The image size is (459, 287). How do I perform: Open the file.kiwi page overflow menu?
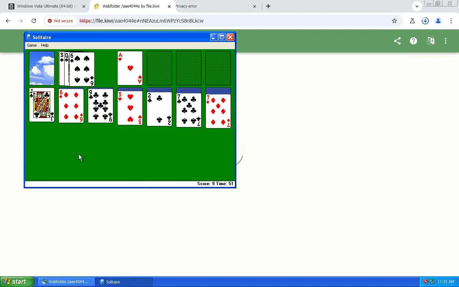pyautogui.click(x=446, y=41)
